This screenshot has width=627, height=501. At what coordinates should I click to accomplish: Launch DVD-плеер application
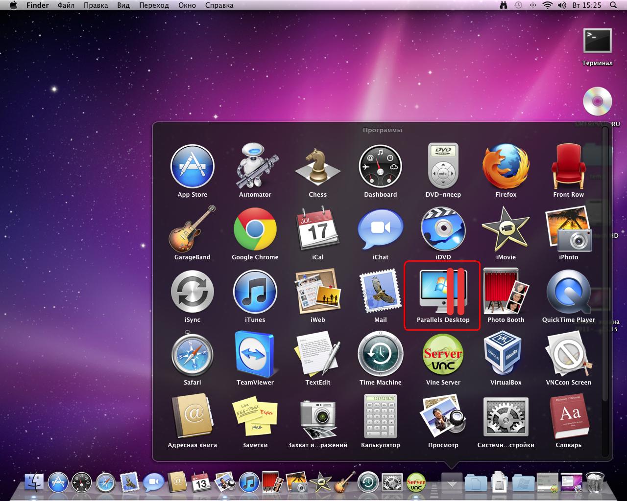click(x=443, y=166)
